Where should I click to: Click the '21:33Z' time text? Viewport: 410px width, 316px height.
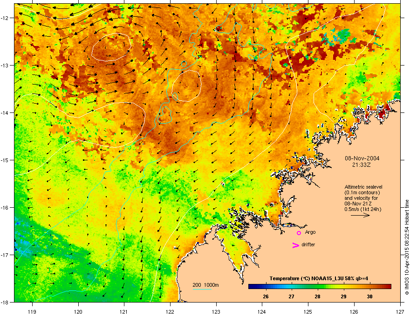tap(362, 165)
